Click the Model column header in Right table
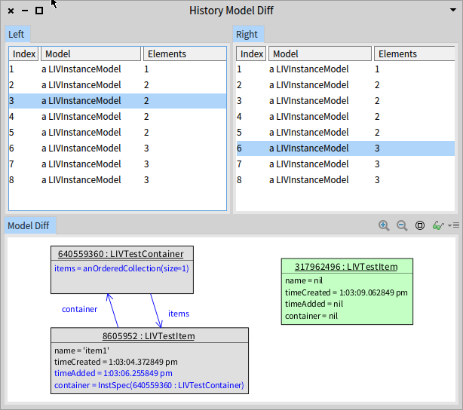Screen dimensions: 463x410 click(x=320, y=54)
